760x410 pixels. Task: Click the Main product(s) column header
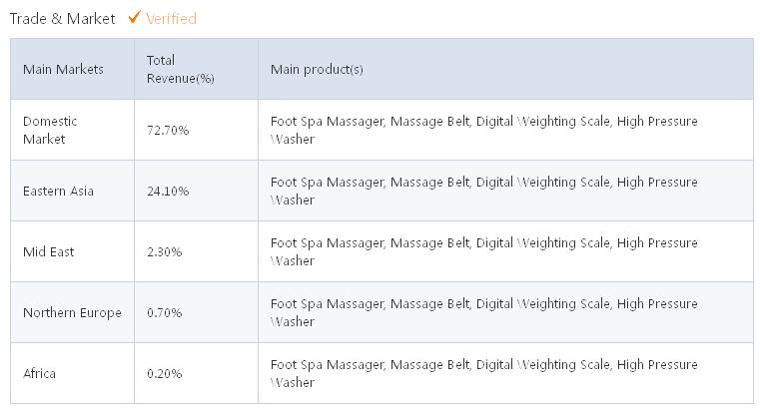coord(317,69)
